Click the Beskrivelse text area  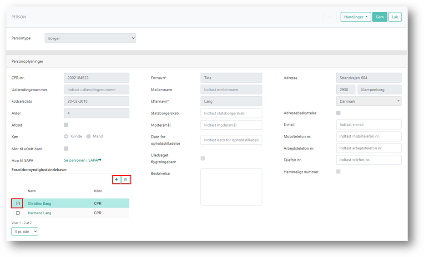coord(231,187)
